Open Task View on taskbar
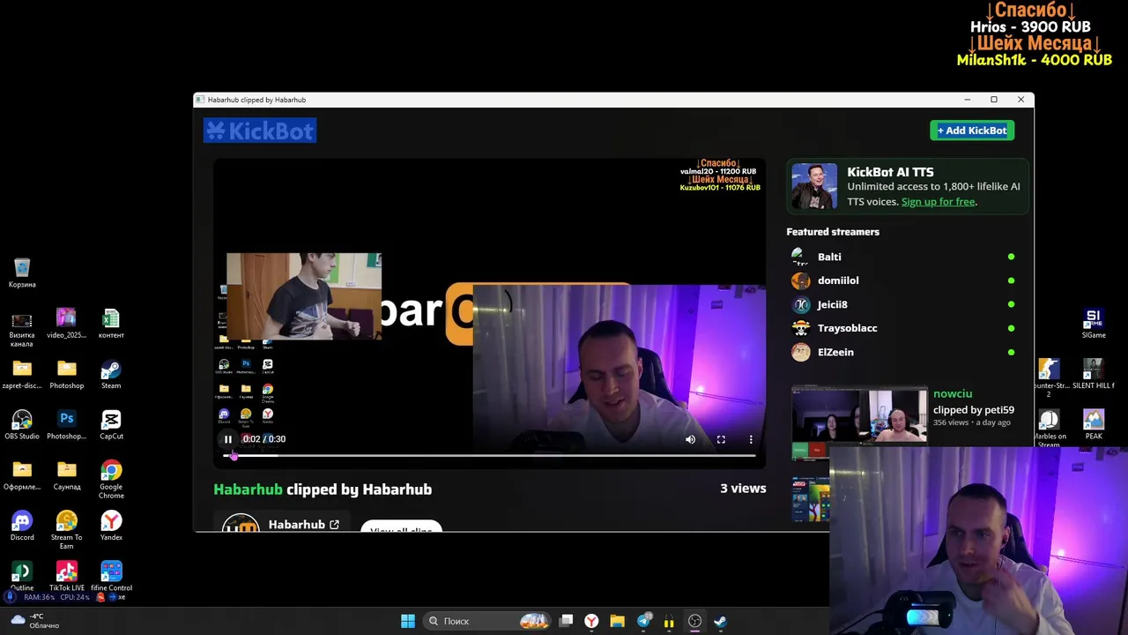 (x=567, y=621)
